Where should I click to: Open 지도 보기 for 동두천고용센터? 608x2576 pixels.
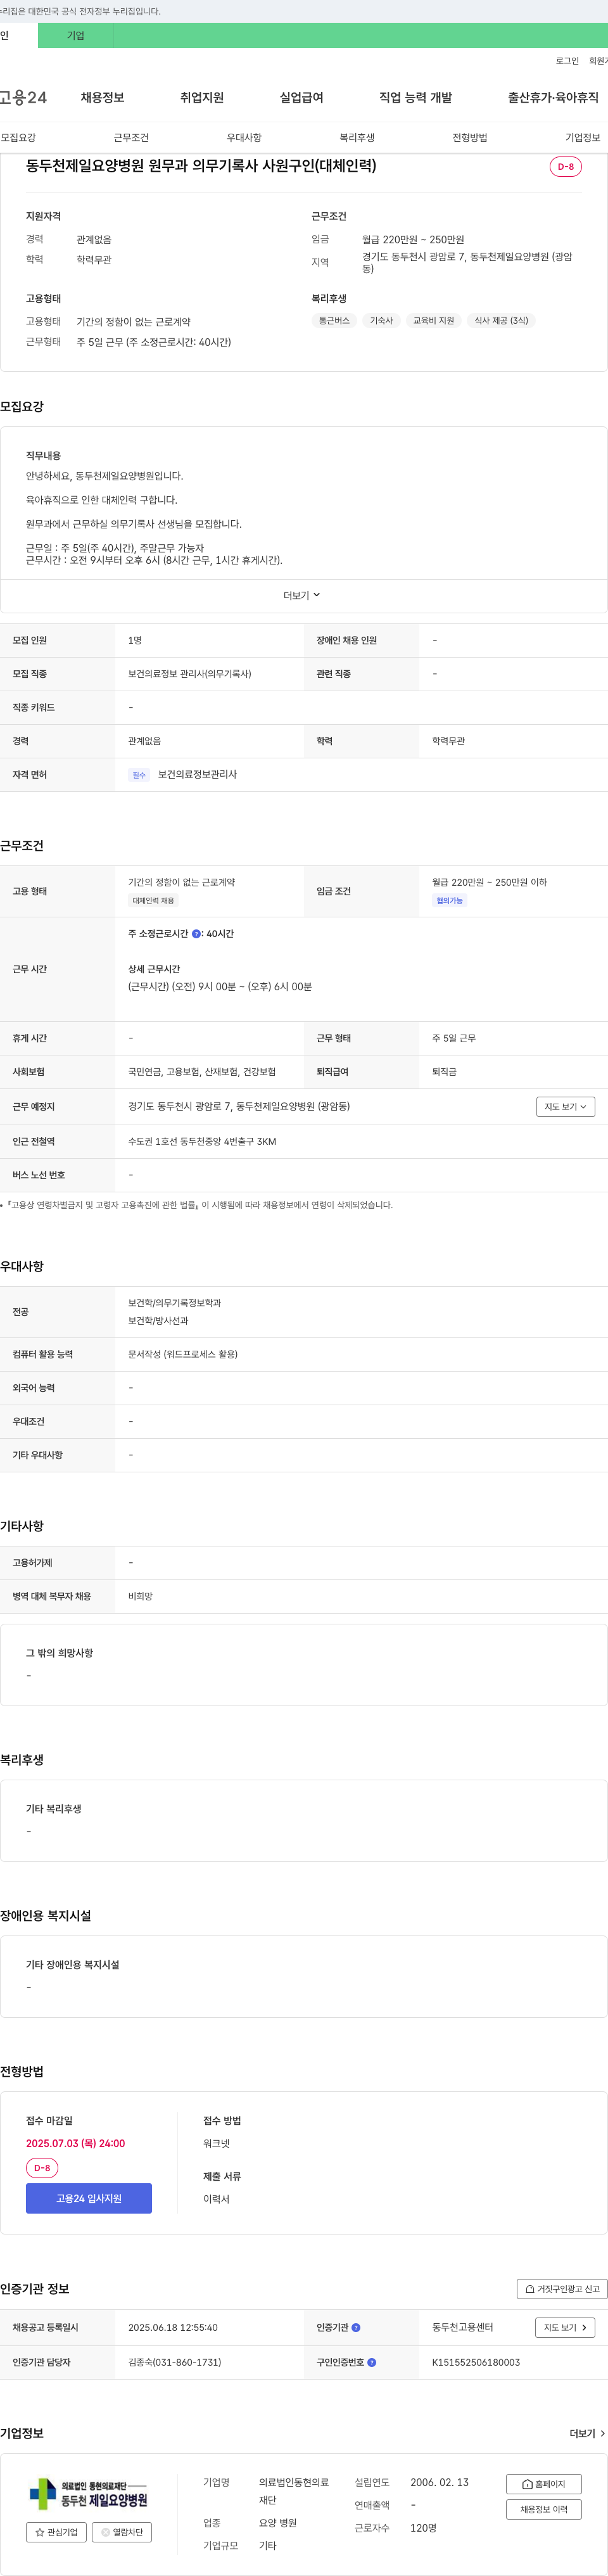pyautogui.click(x=566, y=2327)
